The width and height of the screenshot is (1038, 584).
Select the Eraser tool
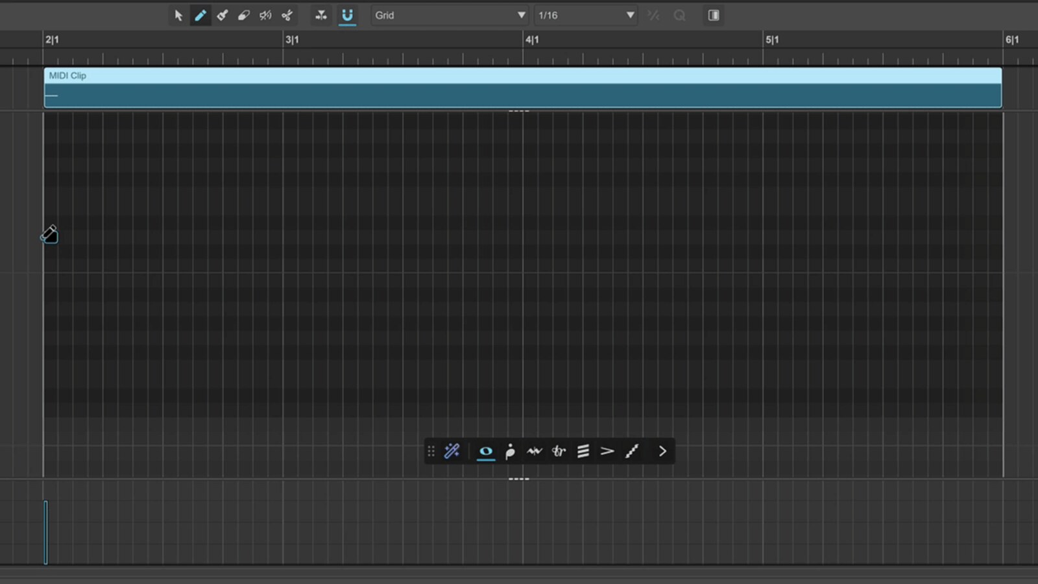pos(244,15)
